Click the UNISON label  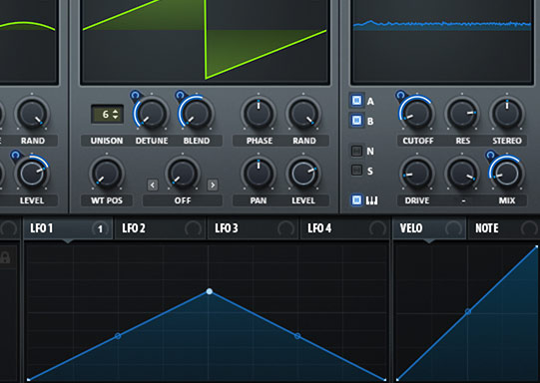[107, 141]
